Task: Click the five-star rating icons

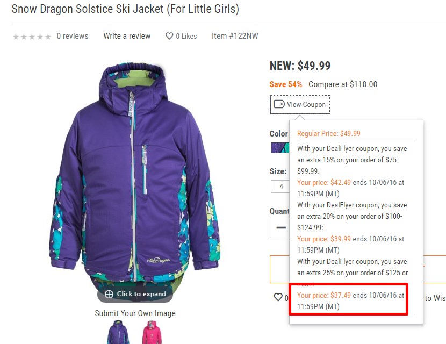Action: (x=32, y=37)
